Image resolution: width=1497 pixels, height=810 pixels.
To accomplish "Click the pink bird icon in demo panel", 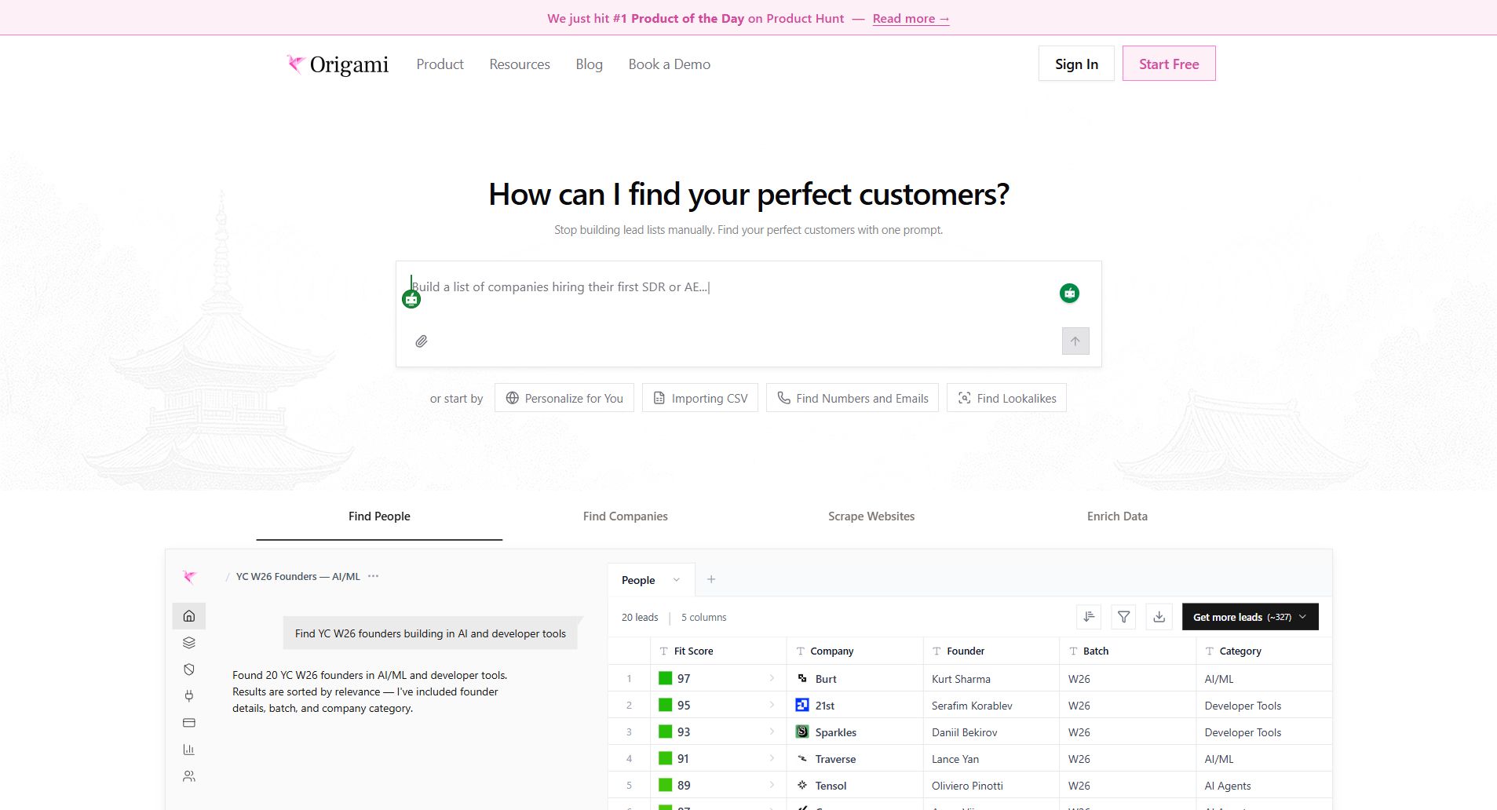I will (x=189, y=577).
